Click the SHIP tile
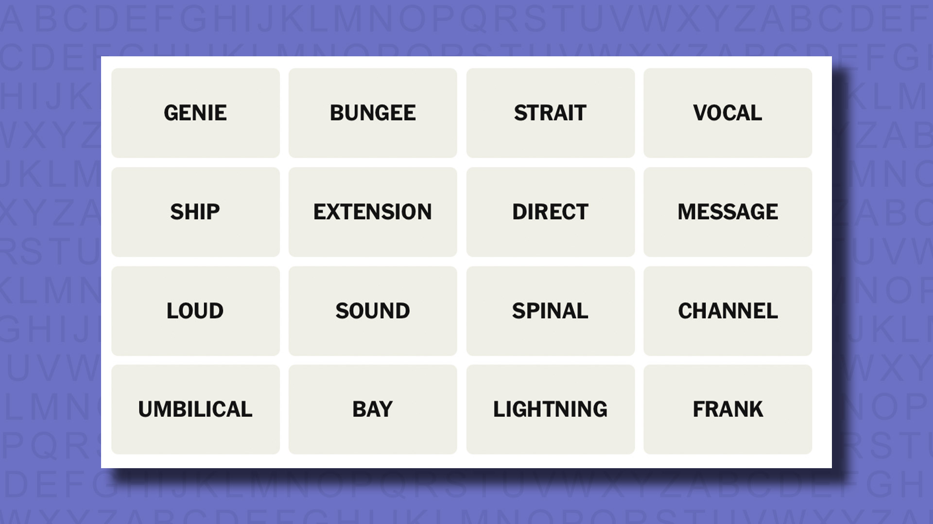 pos(195,212)
